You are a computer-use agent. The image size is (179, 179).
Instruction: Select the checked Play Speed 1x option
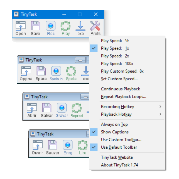tap(127, 48)
